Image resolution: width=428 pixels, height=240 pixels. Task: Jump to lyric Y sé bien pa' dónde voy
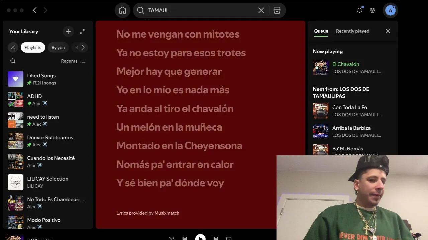[170, 183]
